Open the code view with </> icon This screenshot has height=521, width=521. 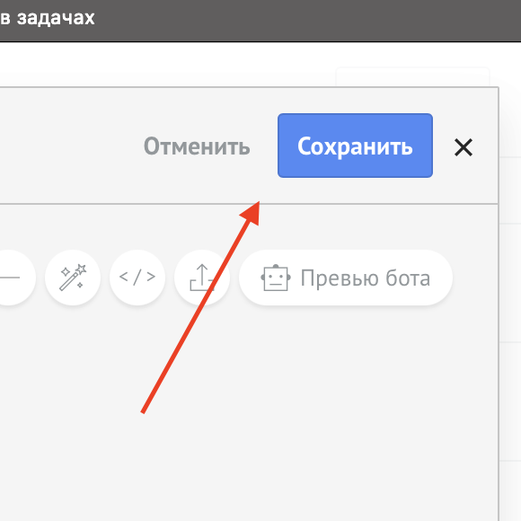click(137, 278)
